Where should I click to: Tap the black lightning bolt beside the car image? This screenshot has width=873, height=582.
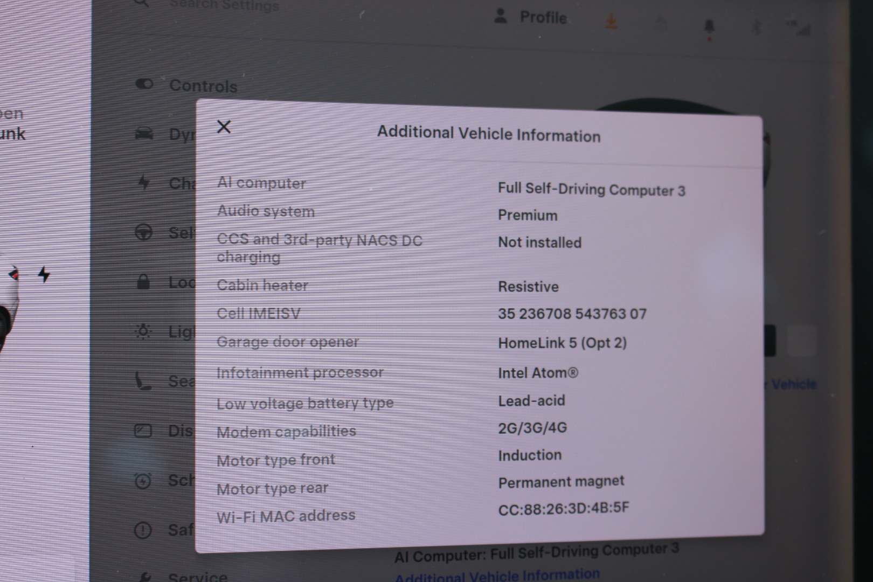(x=44, y=274)
